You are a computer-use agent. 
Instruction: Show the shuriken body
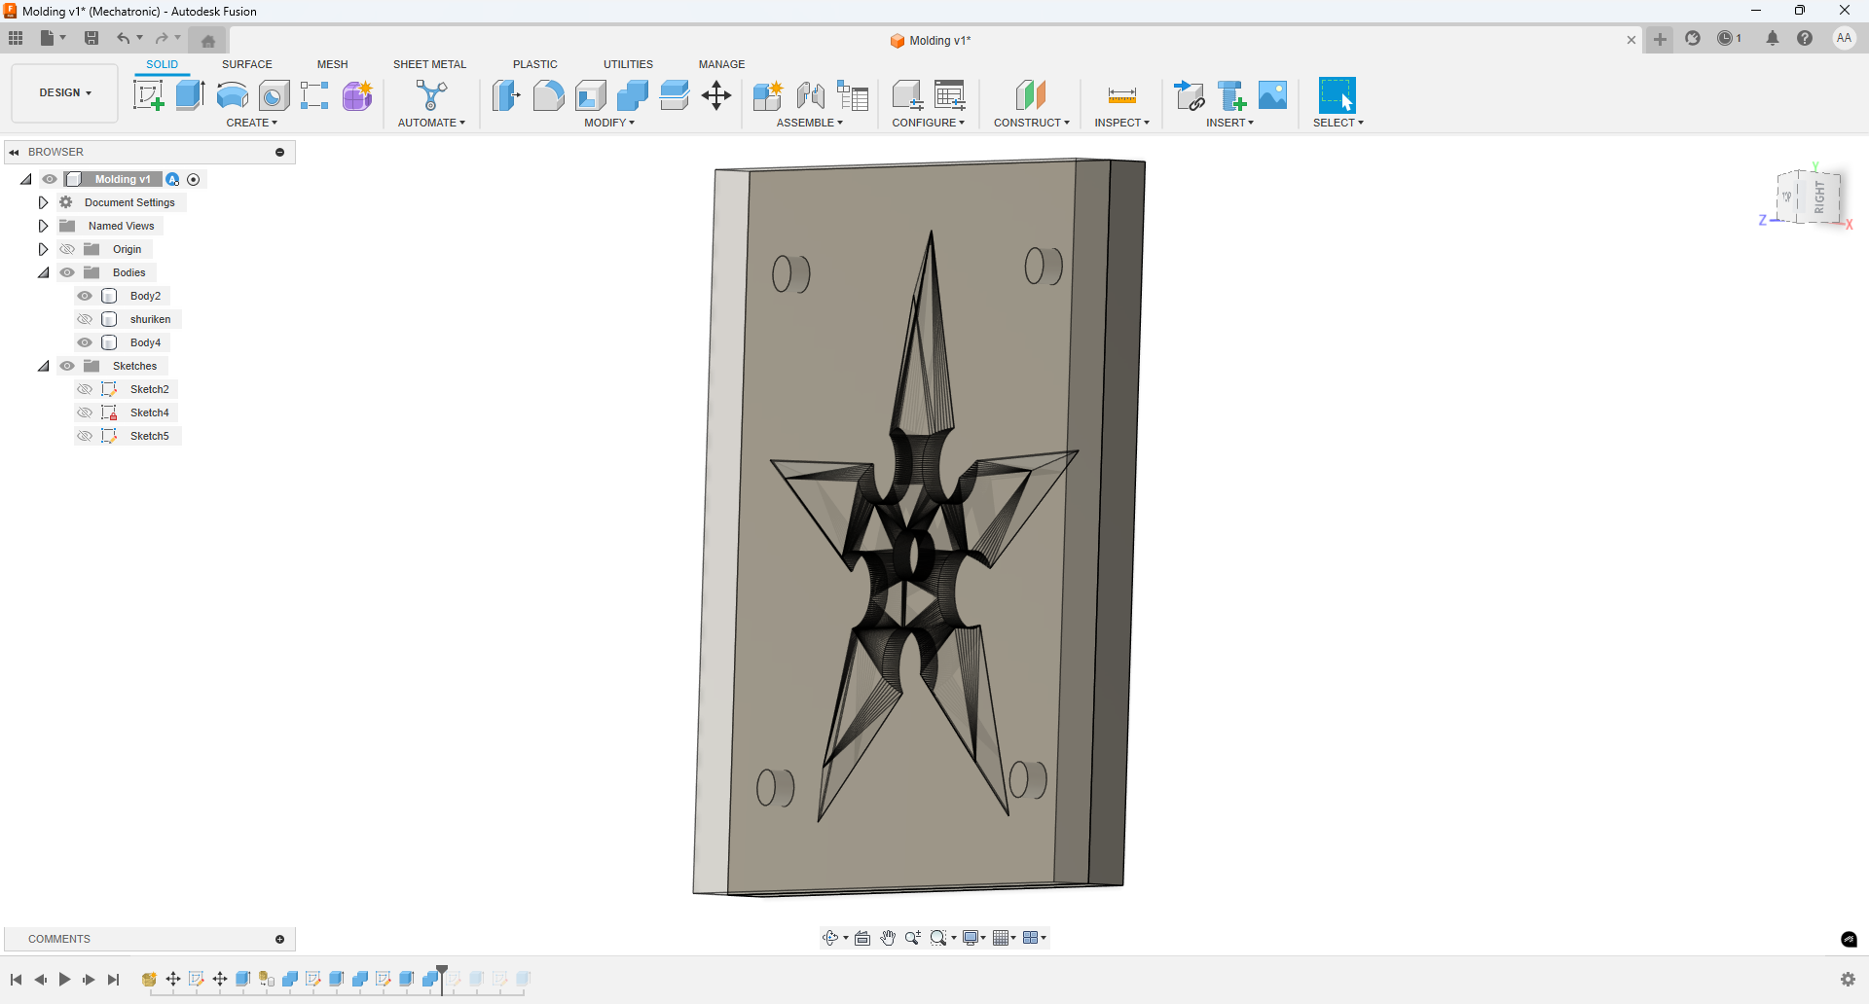[85, 319]
